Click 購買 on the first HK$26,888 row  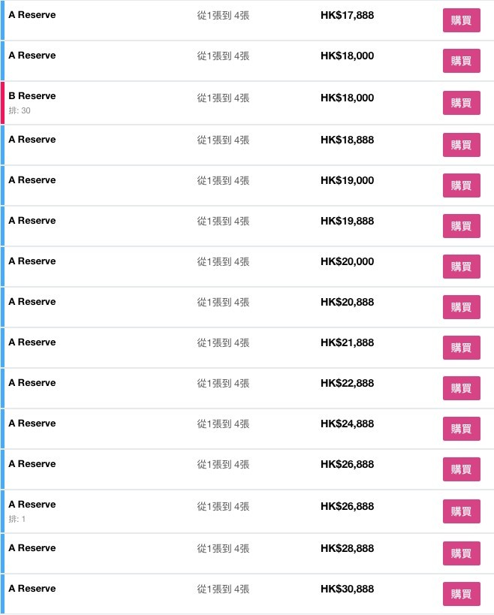(x=461, y=469)
